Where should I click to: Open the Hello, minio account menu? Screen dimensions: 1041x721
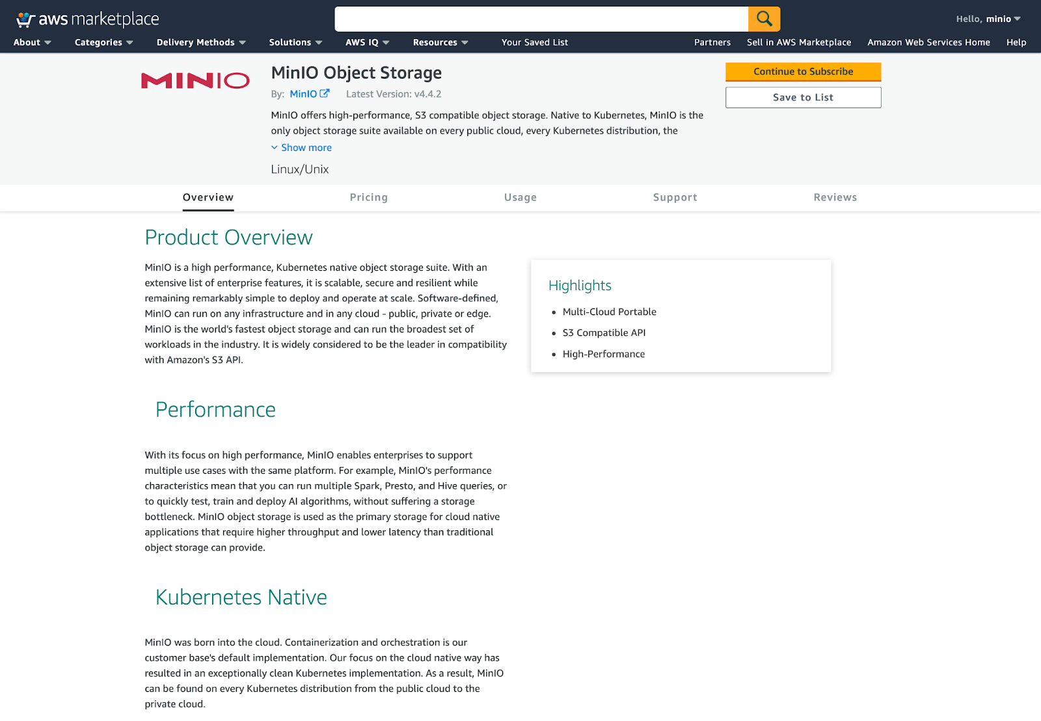click(x=988, y=19)
